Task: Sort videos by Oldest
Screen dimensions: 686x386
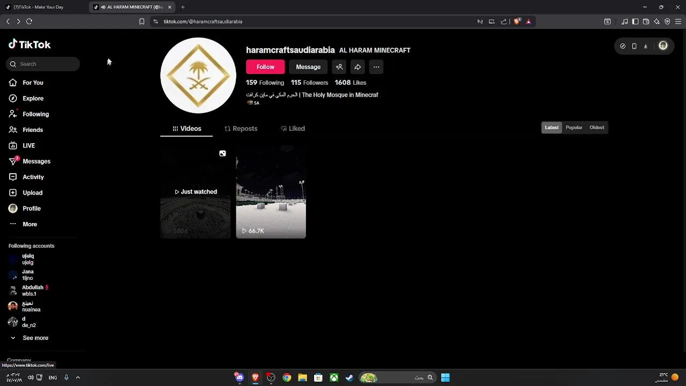Action: (596, 128)
